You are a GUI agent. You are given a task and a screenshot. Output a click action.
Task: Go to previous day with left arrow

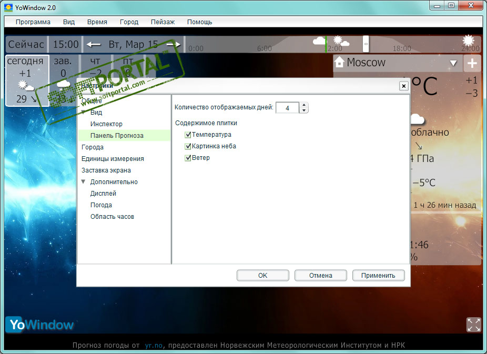(94, 45)
